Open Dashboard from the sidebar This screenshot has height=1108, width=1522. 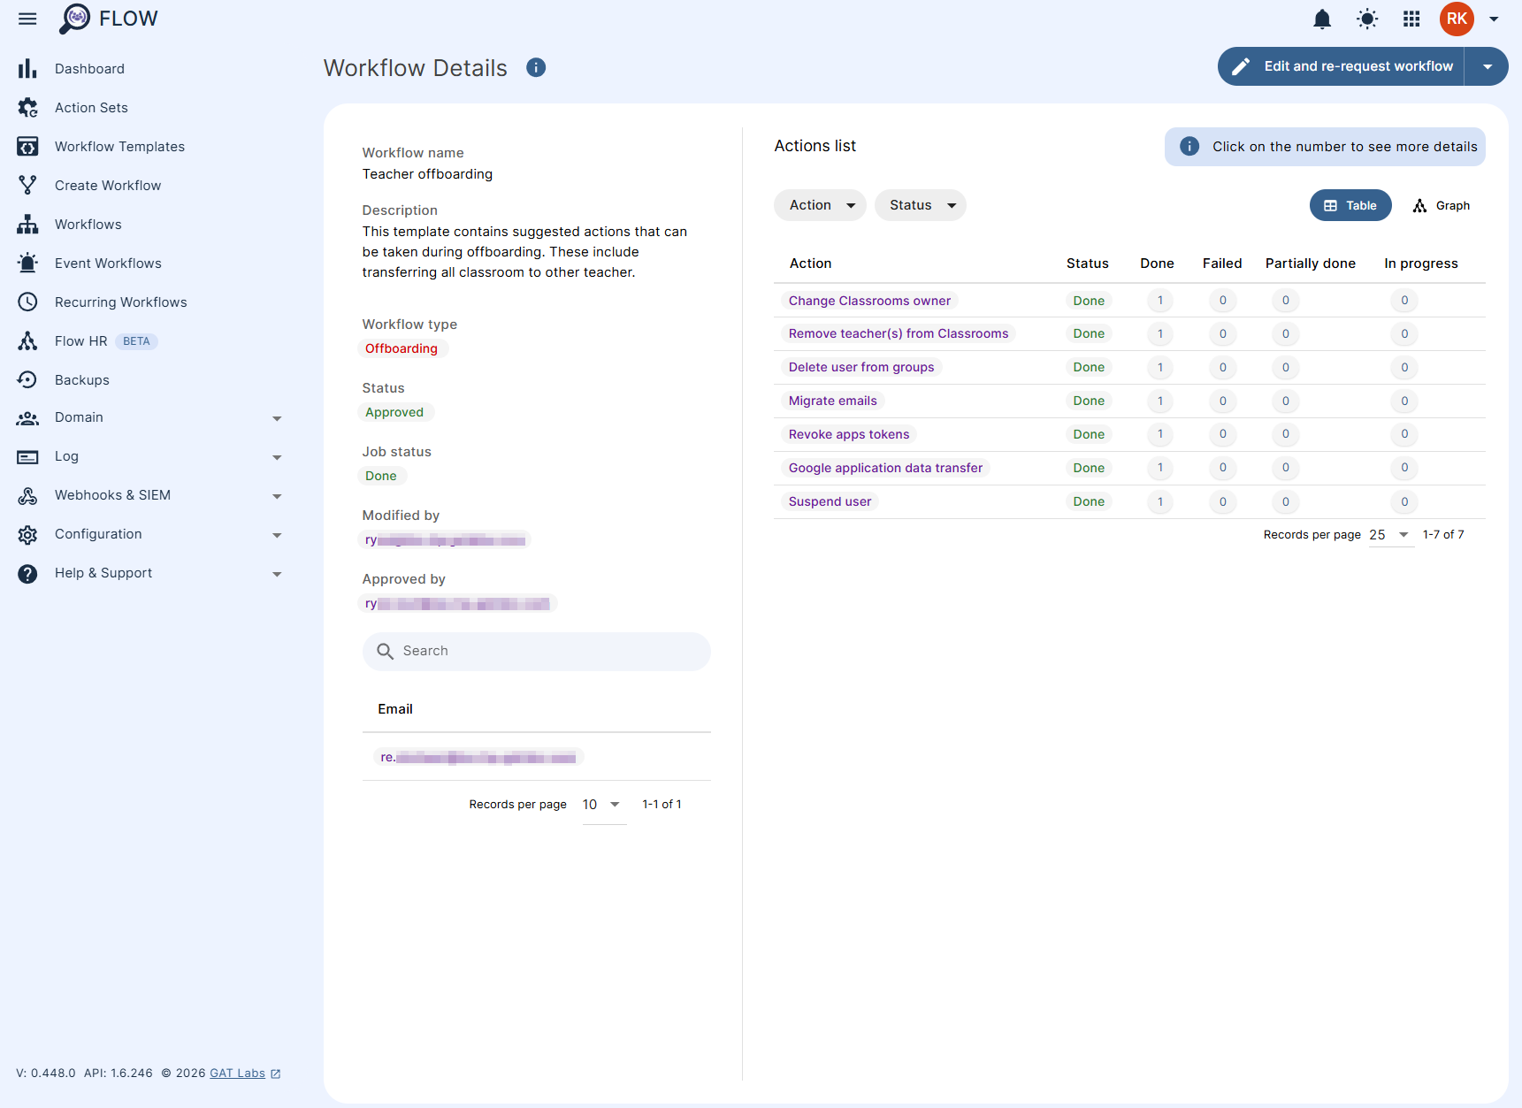[x=89, y=69]
